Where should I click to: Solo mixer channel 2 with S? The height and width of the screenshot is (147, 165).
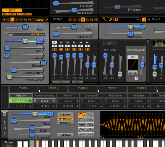coord(61,46)
